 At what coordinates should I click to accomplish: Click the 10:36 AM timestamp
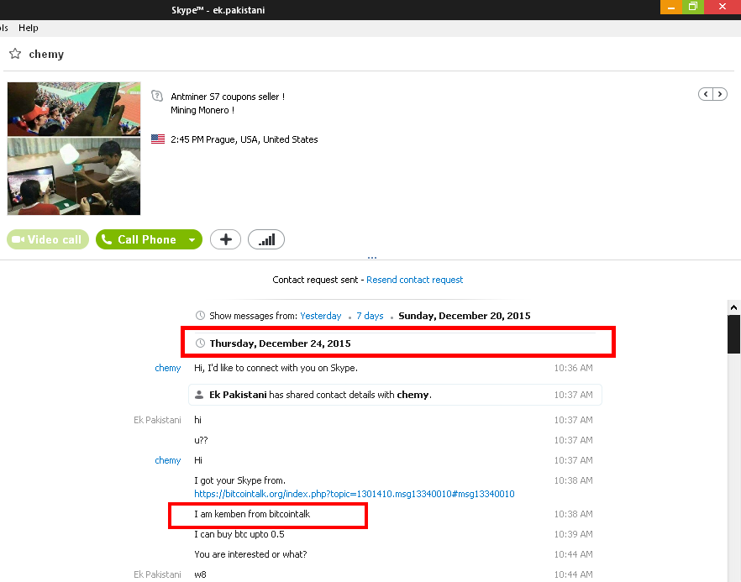pyautogui.click(x=573, y=368)
